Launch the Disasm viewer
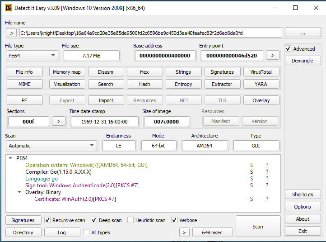This screenshot has height=242, width=326. [x=106, y=72]
